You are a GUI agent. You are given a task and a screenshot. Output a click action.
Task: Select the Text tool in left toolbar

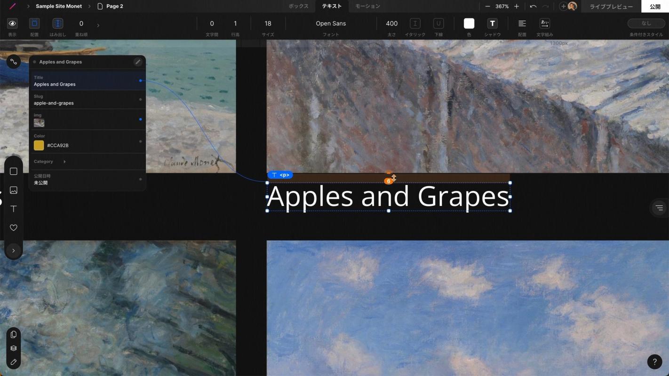coord(14,209)
